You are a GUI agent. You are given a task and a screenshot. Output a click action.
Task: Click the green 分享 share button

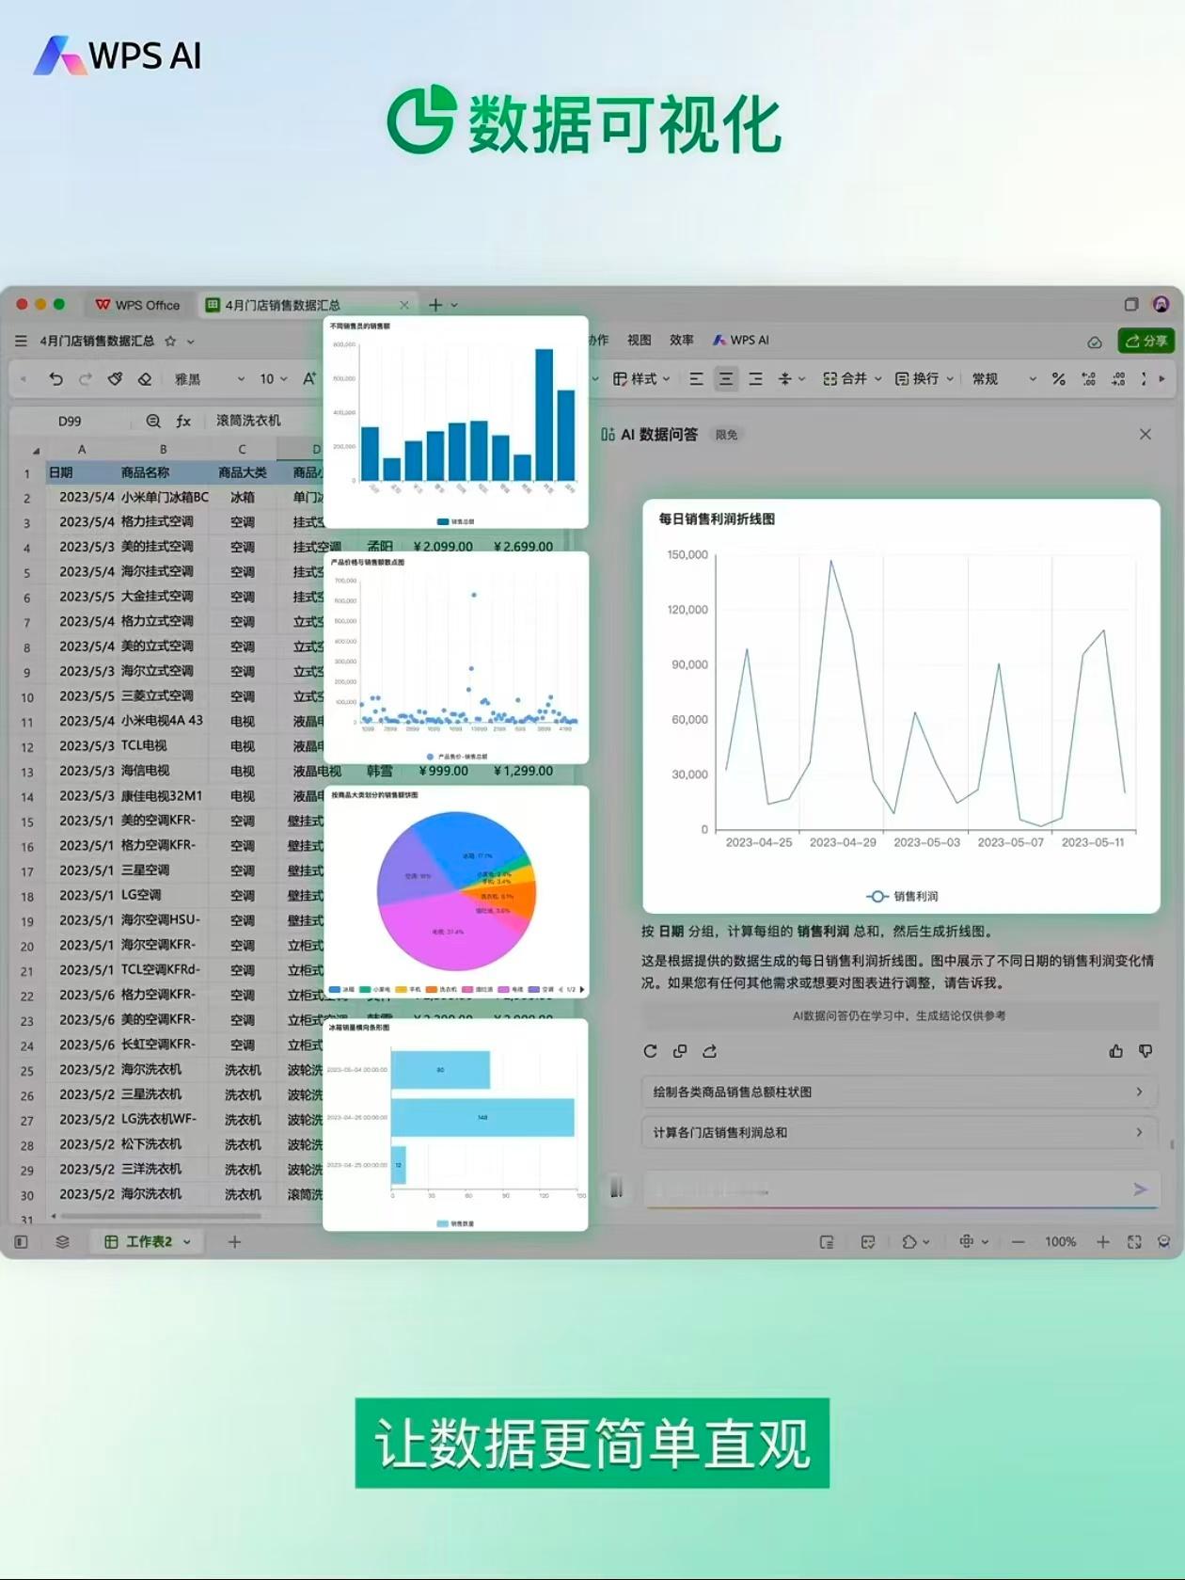(x=1145, y=341)
